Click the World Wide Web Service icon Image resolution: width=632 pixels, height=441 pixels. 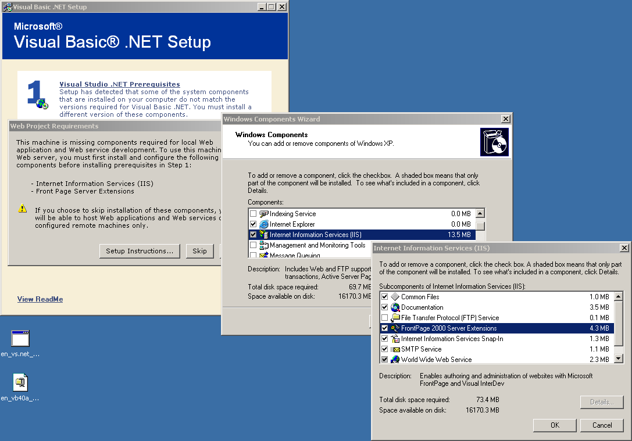click(x=395, y=359)
